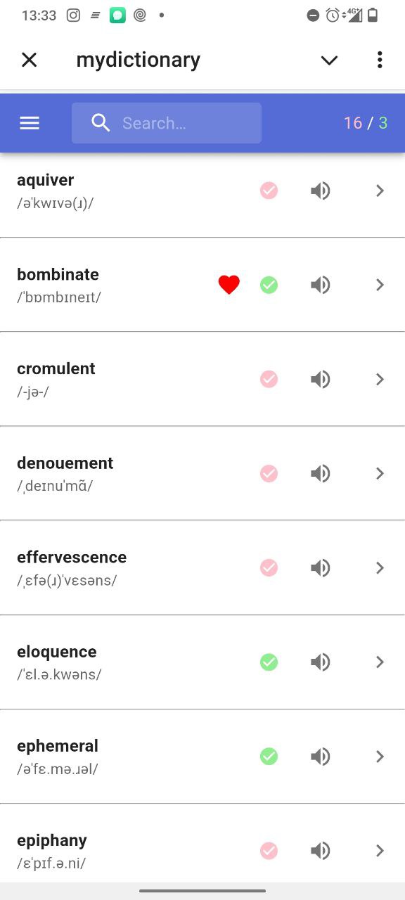
Task: Tap the search magnifier icon
Action: [x=101, y=122]
